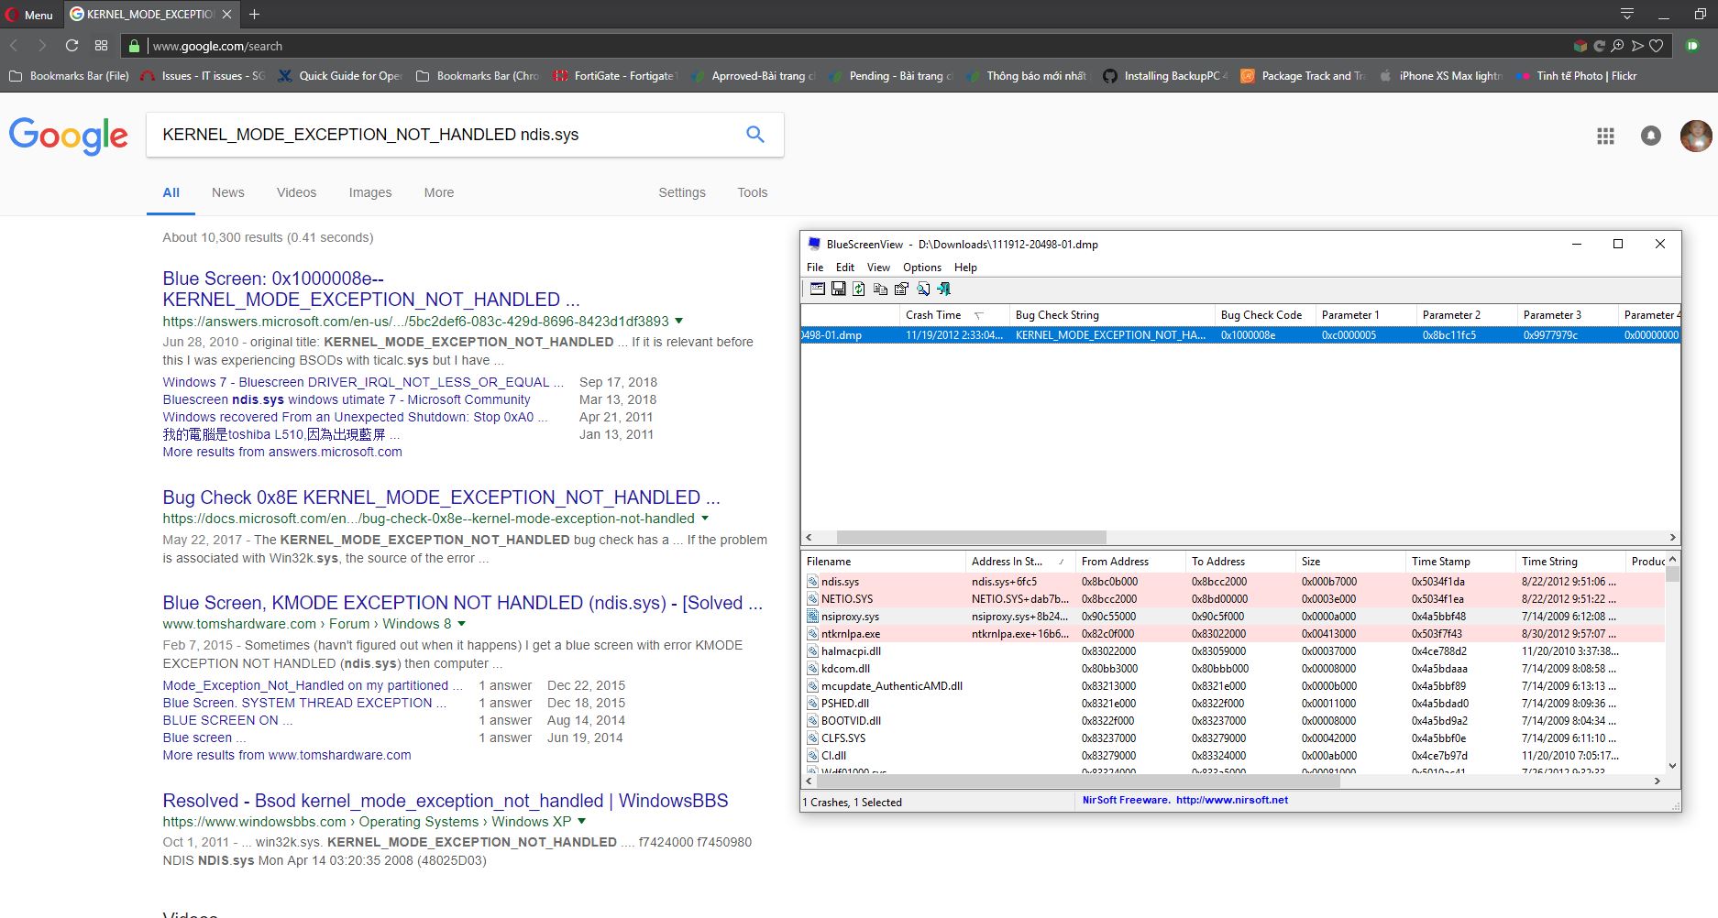Sort by Crash Time column header
1718x918 pixels.
point(954,314)
